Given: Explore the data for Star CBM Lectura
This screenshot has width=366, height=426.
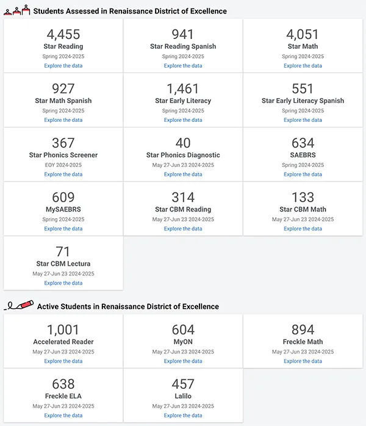Looking at the screenshot, I should tap(63, 283).
